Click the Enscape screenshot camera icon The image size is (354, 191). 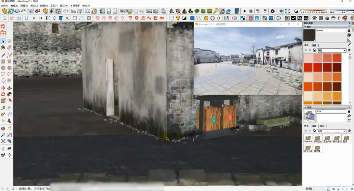30,11
